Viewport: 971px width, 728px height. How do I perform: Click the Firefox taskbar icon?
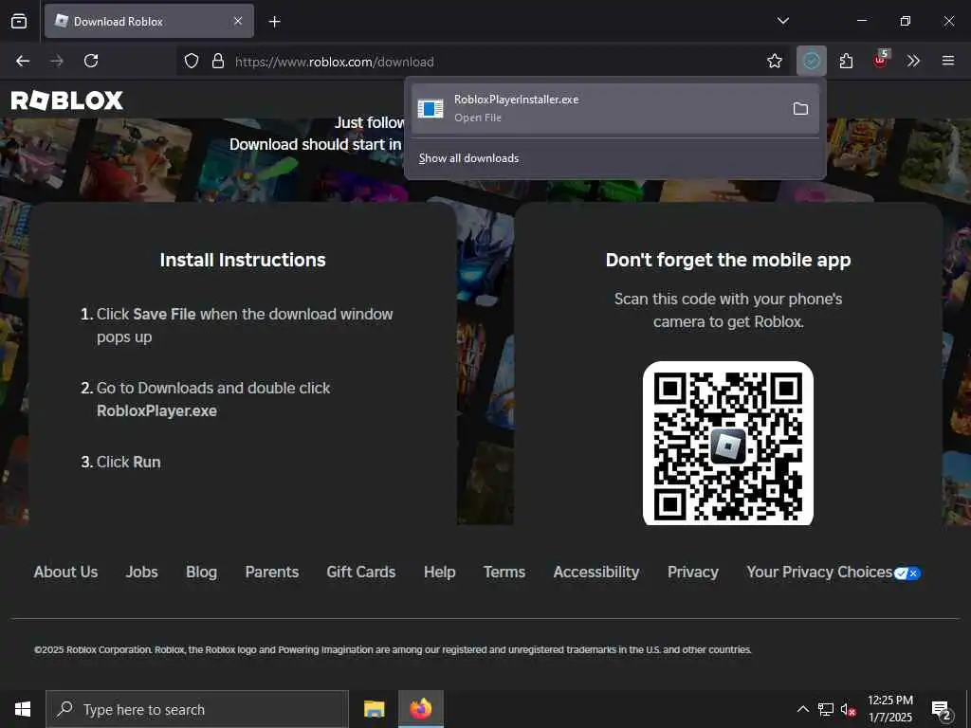(x=420, y=709)
